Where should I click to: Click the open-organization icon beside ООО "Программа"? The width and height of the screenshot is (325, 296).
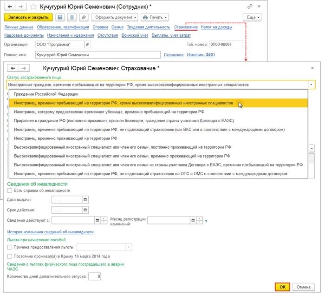[88, 45]
